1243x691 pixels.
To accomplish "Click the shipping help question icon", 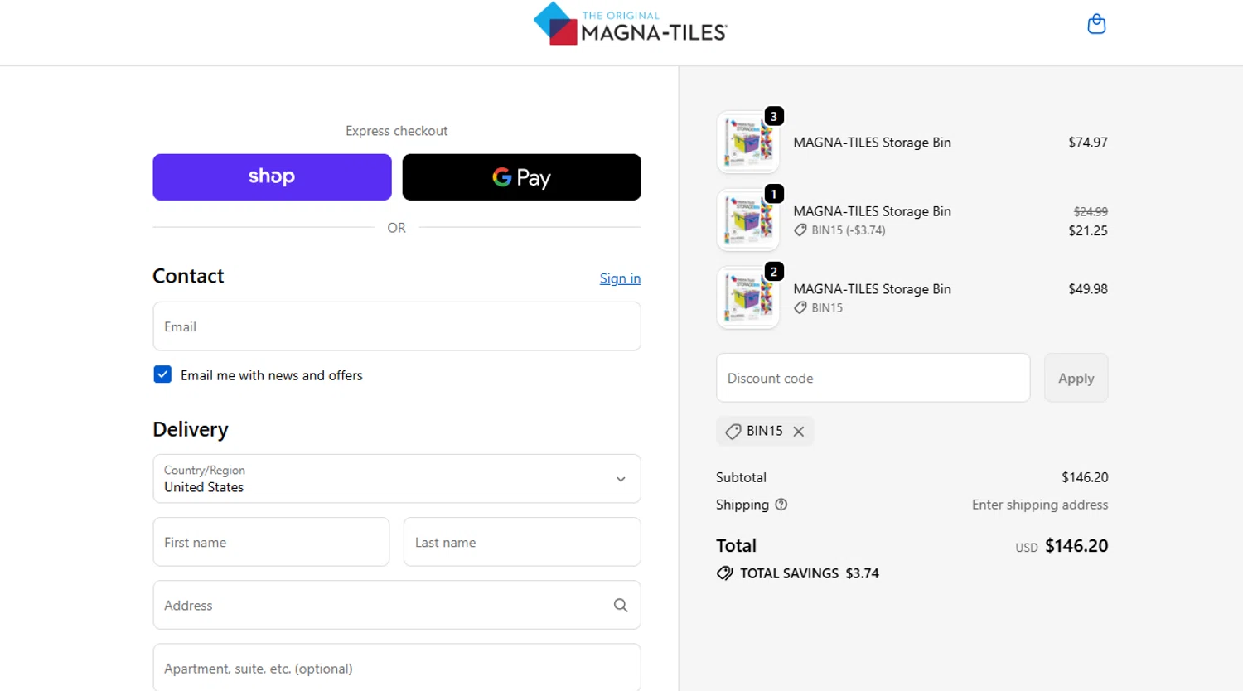I will tap(781, 505).
